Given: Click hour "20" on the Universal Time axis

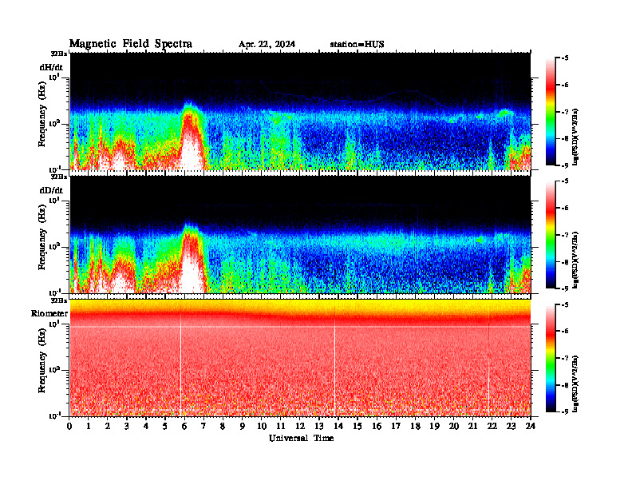Looking at the screenshot, I should tap(454, 426).
